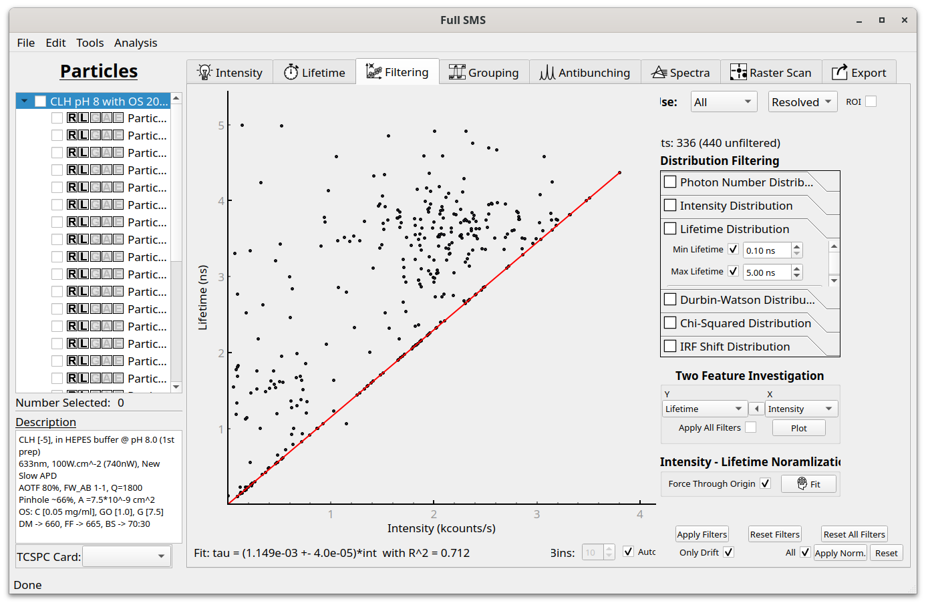This screenshot has width=926, height=605.
Task: Open the Raster Scan tab
Action: 770,72
